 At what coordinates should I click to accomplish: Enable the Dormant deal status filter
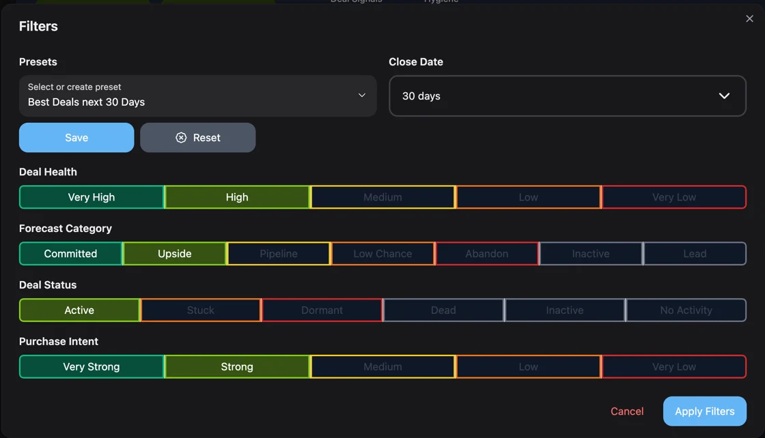[322, 310]
